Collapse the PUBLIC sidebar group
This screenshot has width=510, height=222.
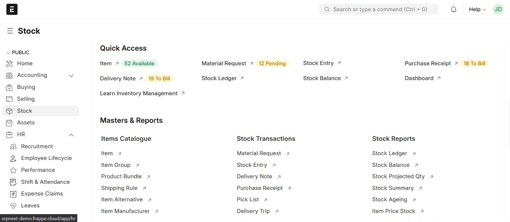9,53
